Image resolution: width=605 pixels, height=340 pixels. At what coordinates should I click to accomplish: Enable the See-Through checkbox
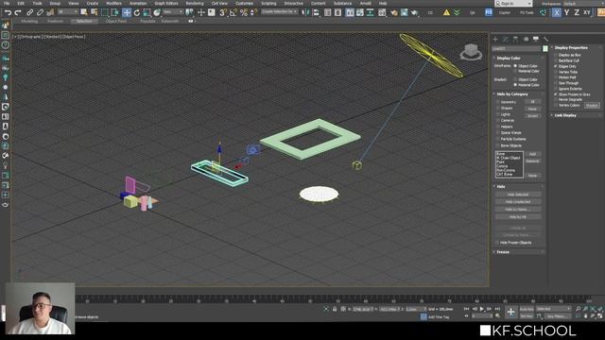(x=556, y=83)
